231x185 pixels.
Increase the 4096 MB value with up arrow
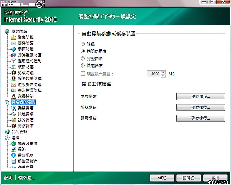[x=163, y=72]
